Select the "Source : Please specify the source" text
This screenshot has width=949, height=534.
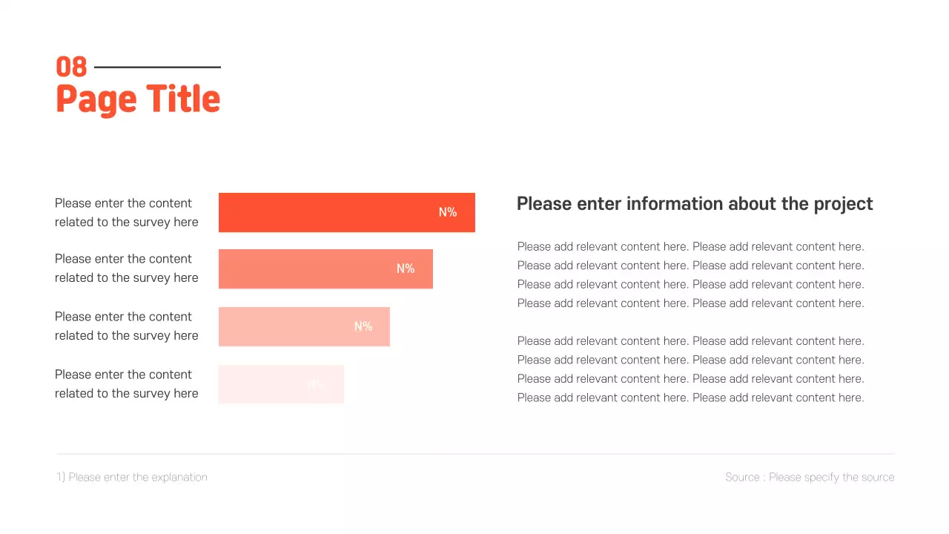(x=810, y=478)
